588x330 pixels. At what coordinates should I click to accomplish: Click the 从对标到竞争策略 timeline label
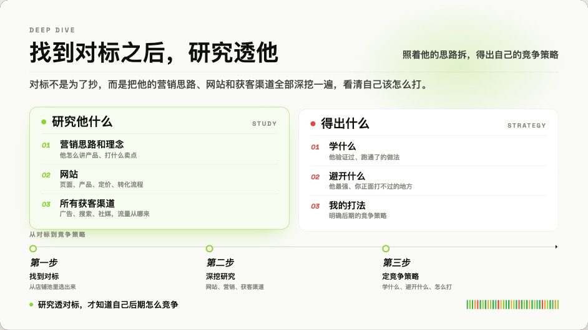(57, 235)
